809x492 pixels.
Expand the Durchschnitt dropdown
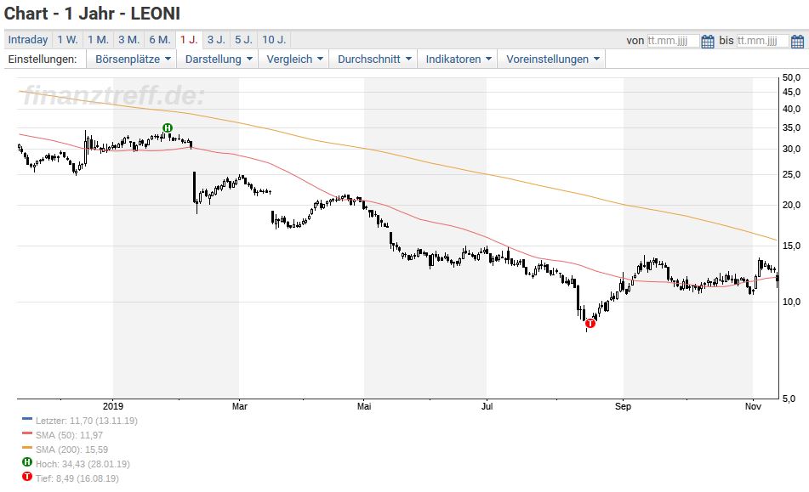tap(374, 59)
